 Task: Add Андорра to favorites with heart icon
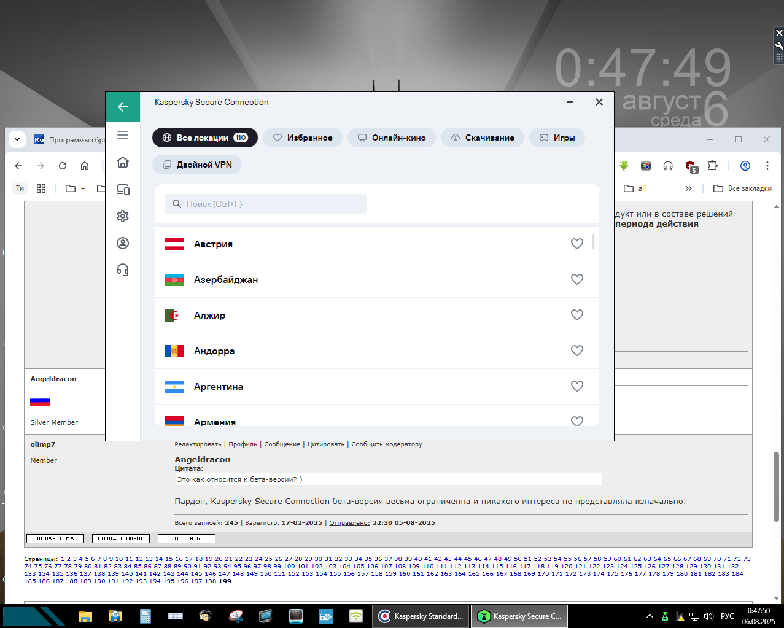[x=577, y=351]
